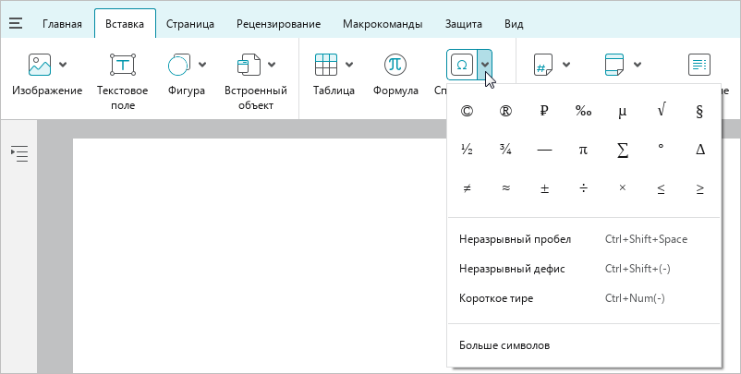Go to the Рецензирование tab
Screen dimensions: 741x374
point(278,24)
